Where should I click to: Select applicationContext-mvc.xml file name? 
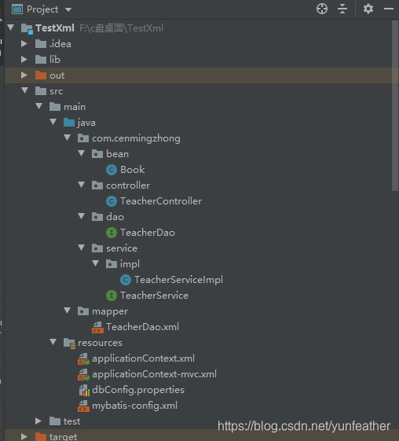point(154,374)
